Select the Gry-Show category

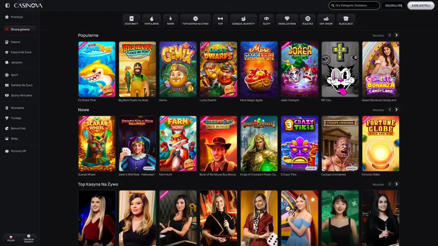(326, 20)
